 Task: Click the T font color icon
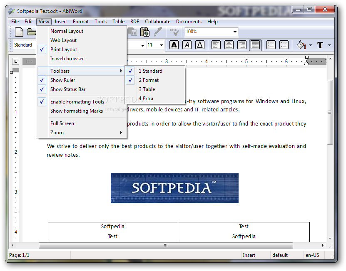(x=320, y=45)
